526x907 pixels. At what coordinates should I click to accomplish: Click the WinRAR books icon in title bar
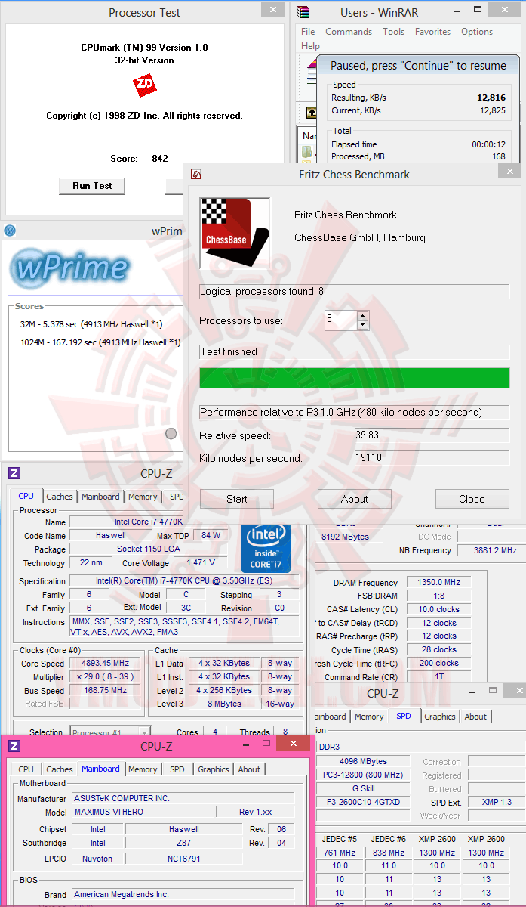pyautogui.click(x=303, y=11)
